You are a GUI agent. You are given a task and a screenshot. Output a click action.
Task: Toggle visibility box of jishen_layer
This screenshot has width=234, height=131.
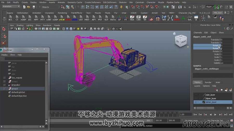[196, 102]
